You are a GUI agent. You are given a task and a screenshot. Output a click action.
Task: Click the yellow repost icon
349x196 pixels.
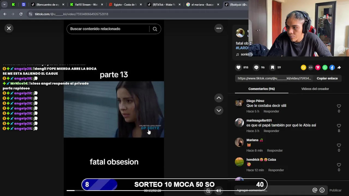tap(303, 68)
